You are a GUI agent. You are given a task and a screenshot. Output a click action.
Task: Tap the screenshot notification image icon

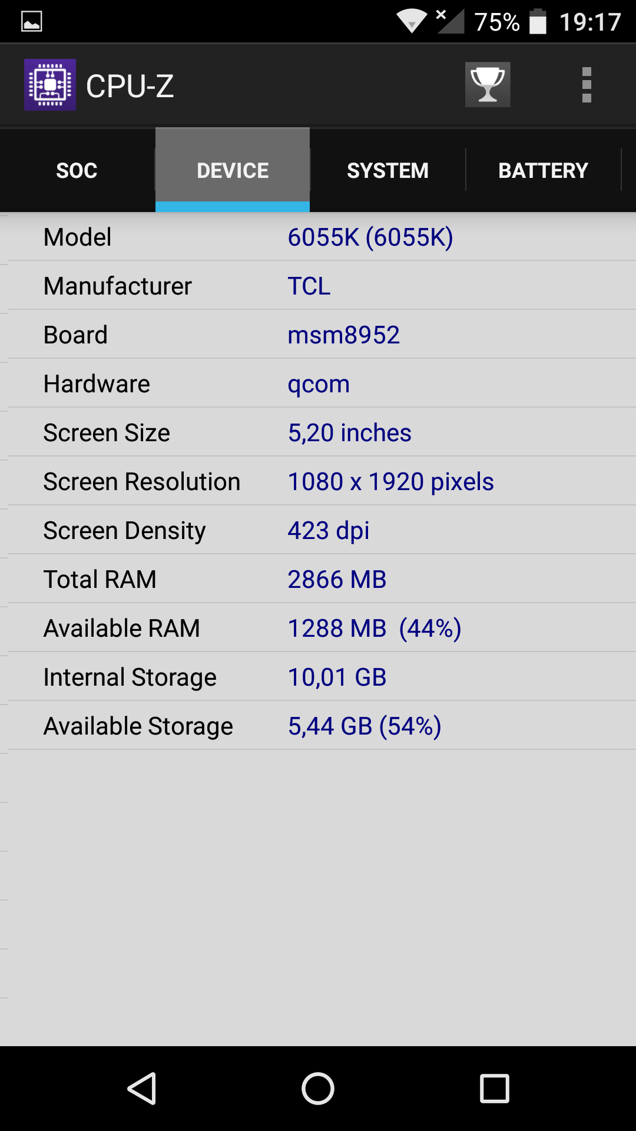pos(31,22)
